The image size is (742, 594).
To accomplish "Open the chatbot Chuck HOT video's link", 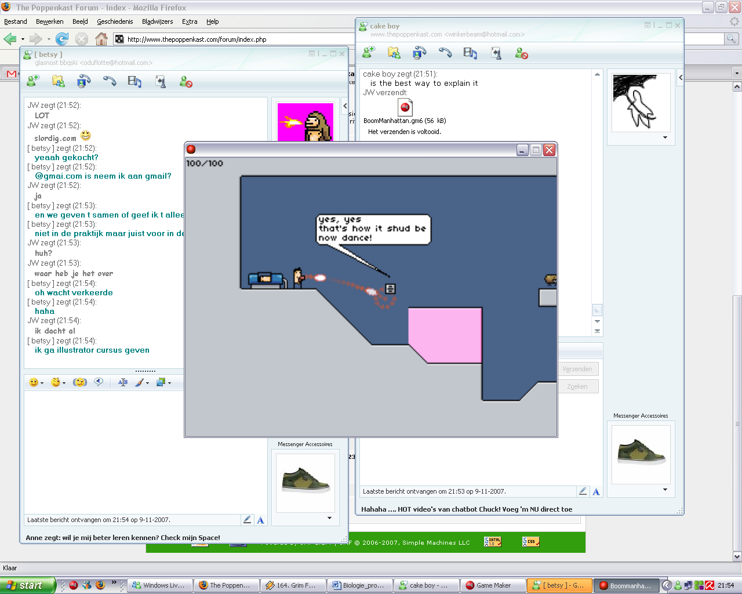I will pyautogui.click(x=467, y=509).
